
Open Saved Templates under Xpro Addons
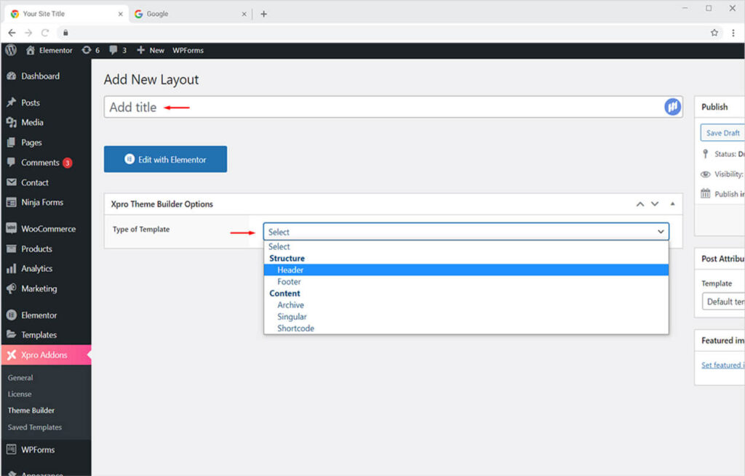tap(34, 427)
